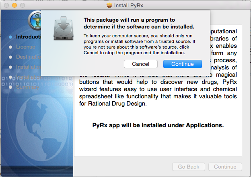The image size is (251, 177).
Task: Select the Installation Type step in sidebar
Action: coord(25,67)
